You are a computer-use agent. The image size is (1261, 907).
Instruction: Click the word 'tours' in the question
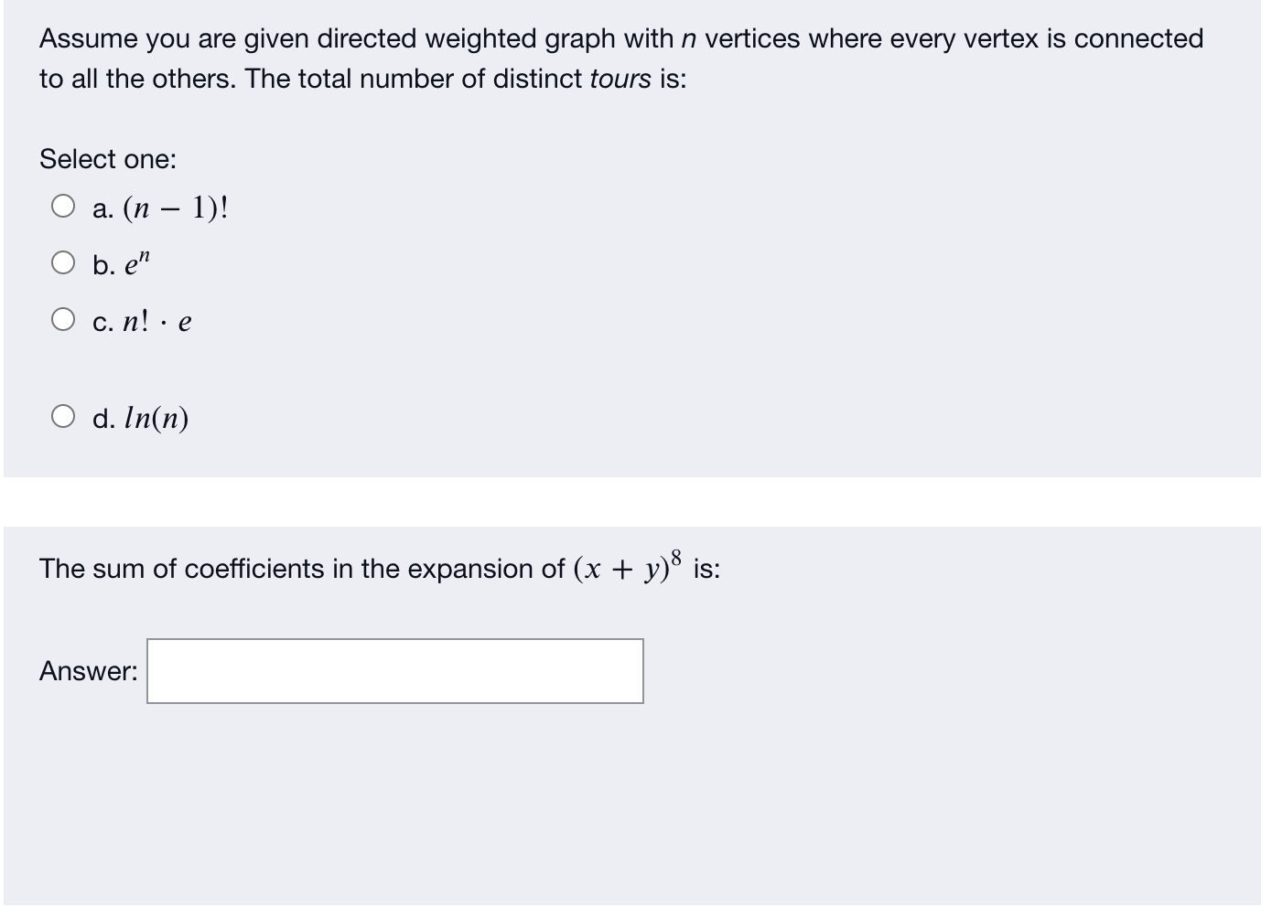pyautogui.click(x=622, y=79)
